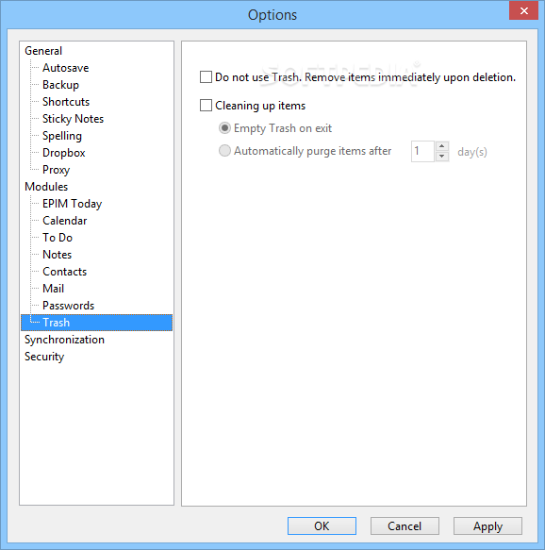Open Backup settings

[x=60, y=85]
